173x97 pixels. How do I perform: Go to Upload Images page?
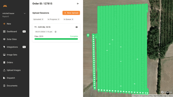14,70
